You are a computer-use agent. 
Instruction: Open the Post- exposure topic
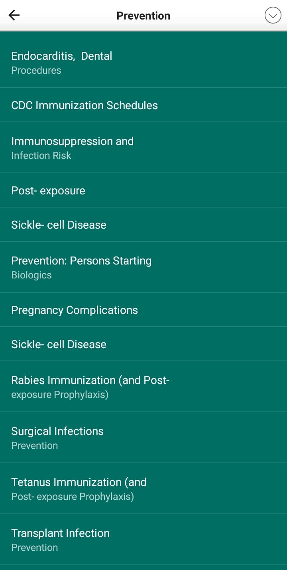48,190
